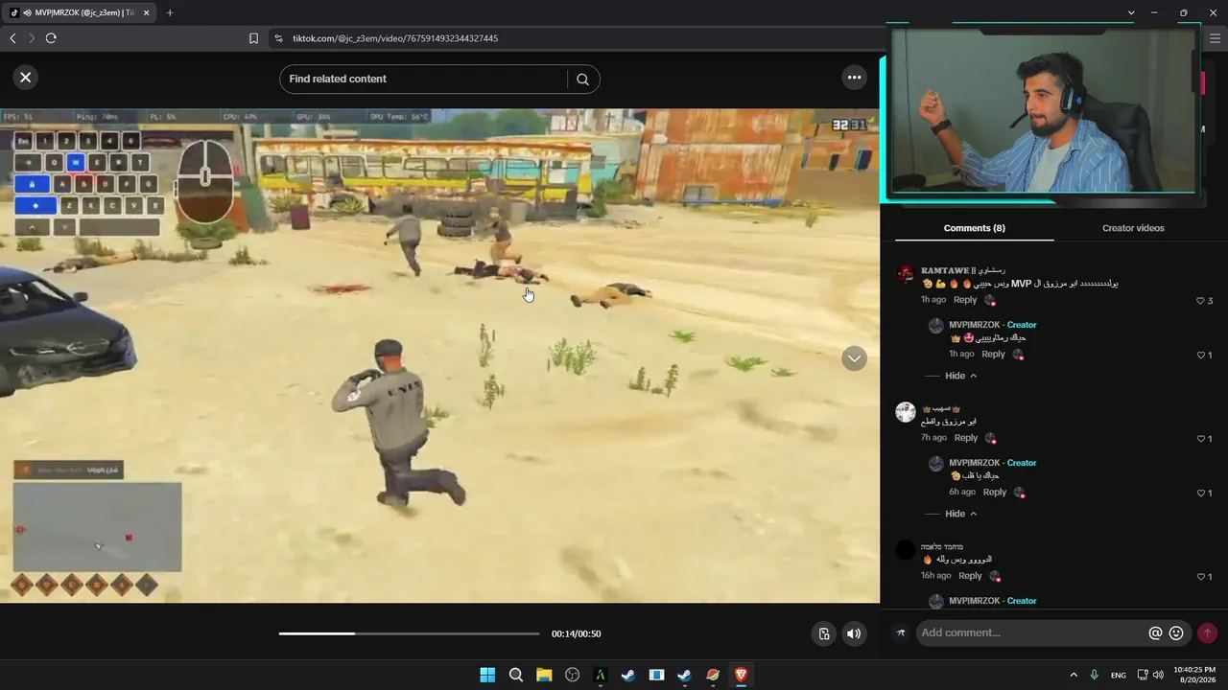The width and height of the screenshot is (1228, 690).
Task: Open the first Steam taskbar icon
Action: (628, 675)
